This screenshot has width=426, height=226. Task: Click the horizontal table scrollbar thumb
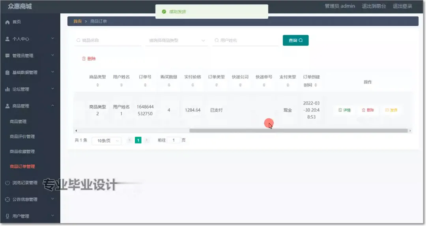[x=299, y=131]
